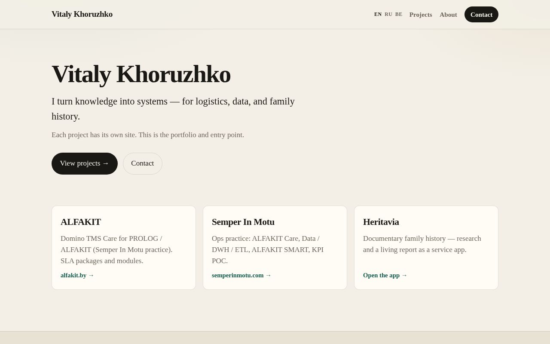Switch language to RU
Image resolution: width=550 pixels, height=344 pixels.
388,14
